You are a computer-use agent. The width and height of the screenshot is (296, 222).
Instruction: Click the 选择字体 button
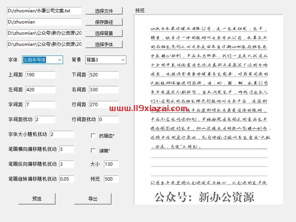click(x=104, y=45)
